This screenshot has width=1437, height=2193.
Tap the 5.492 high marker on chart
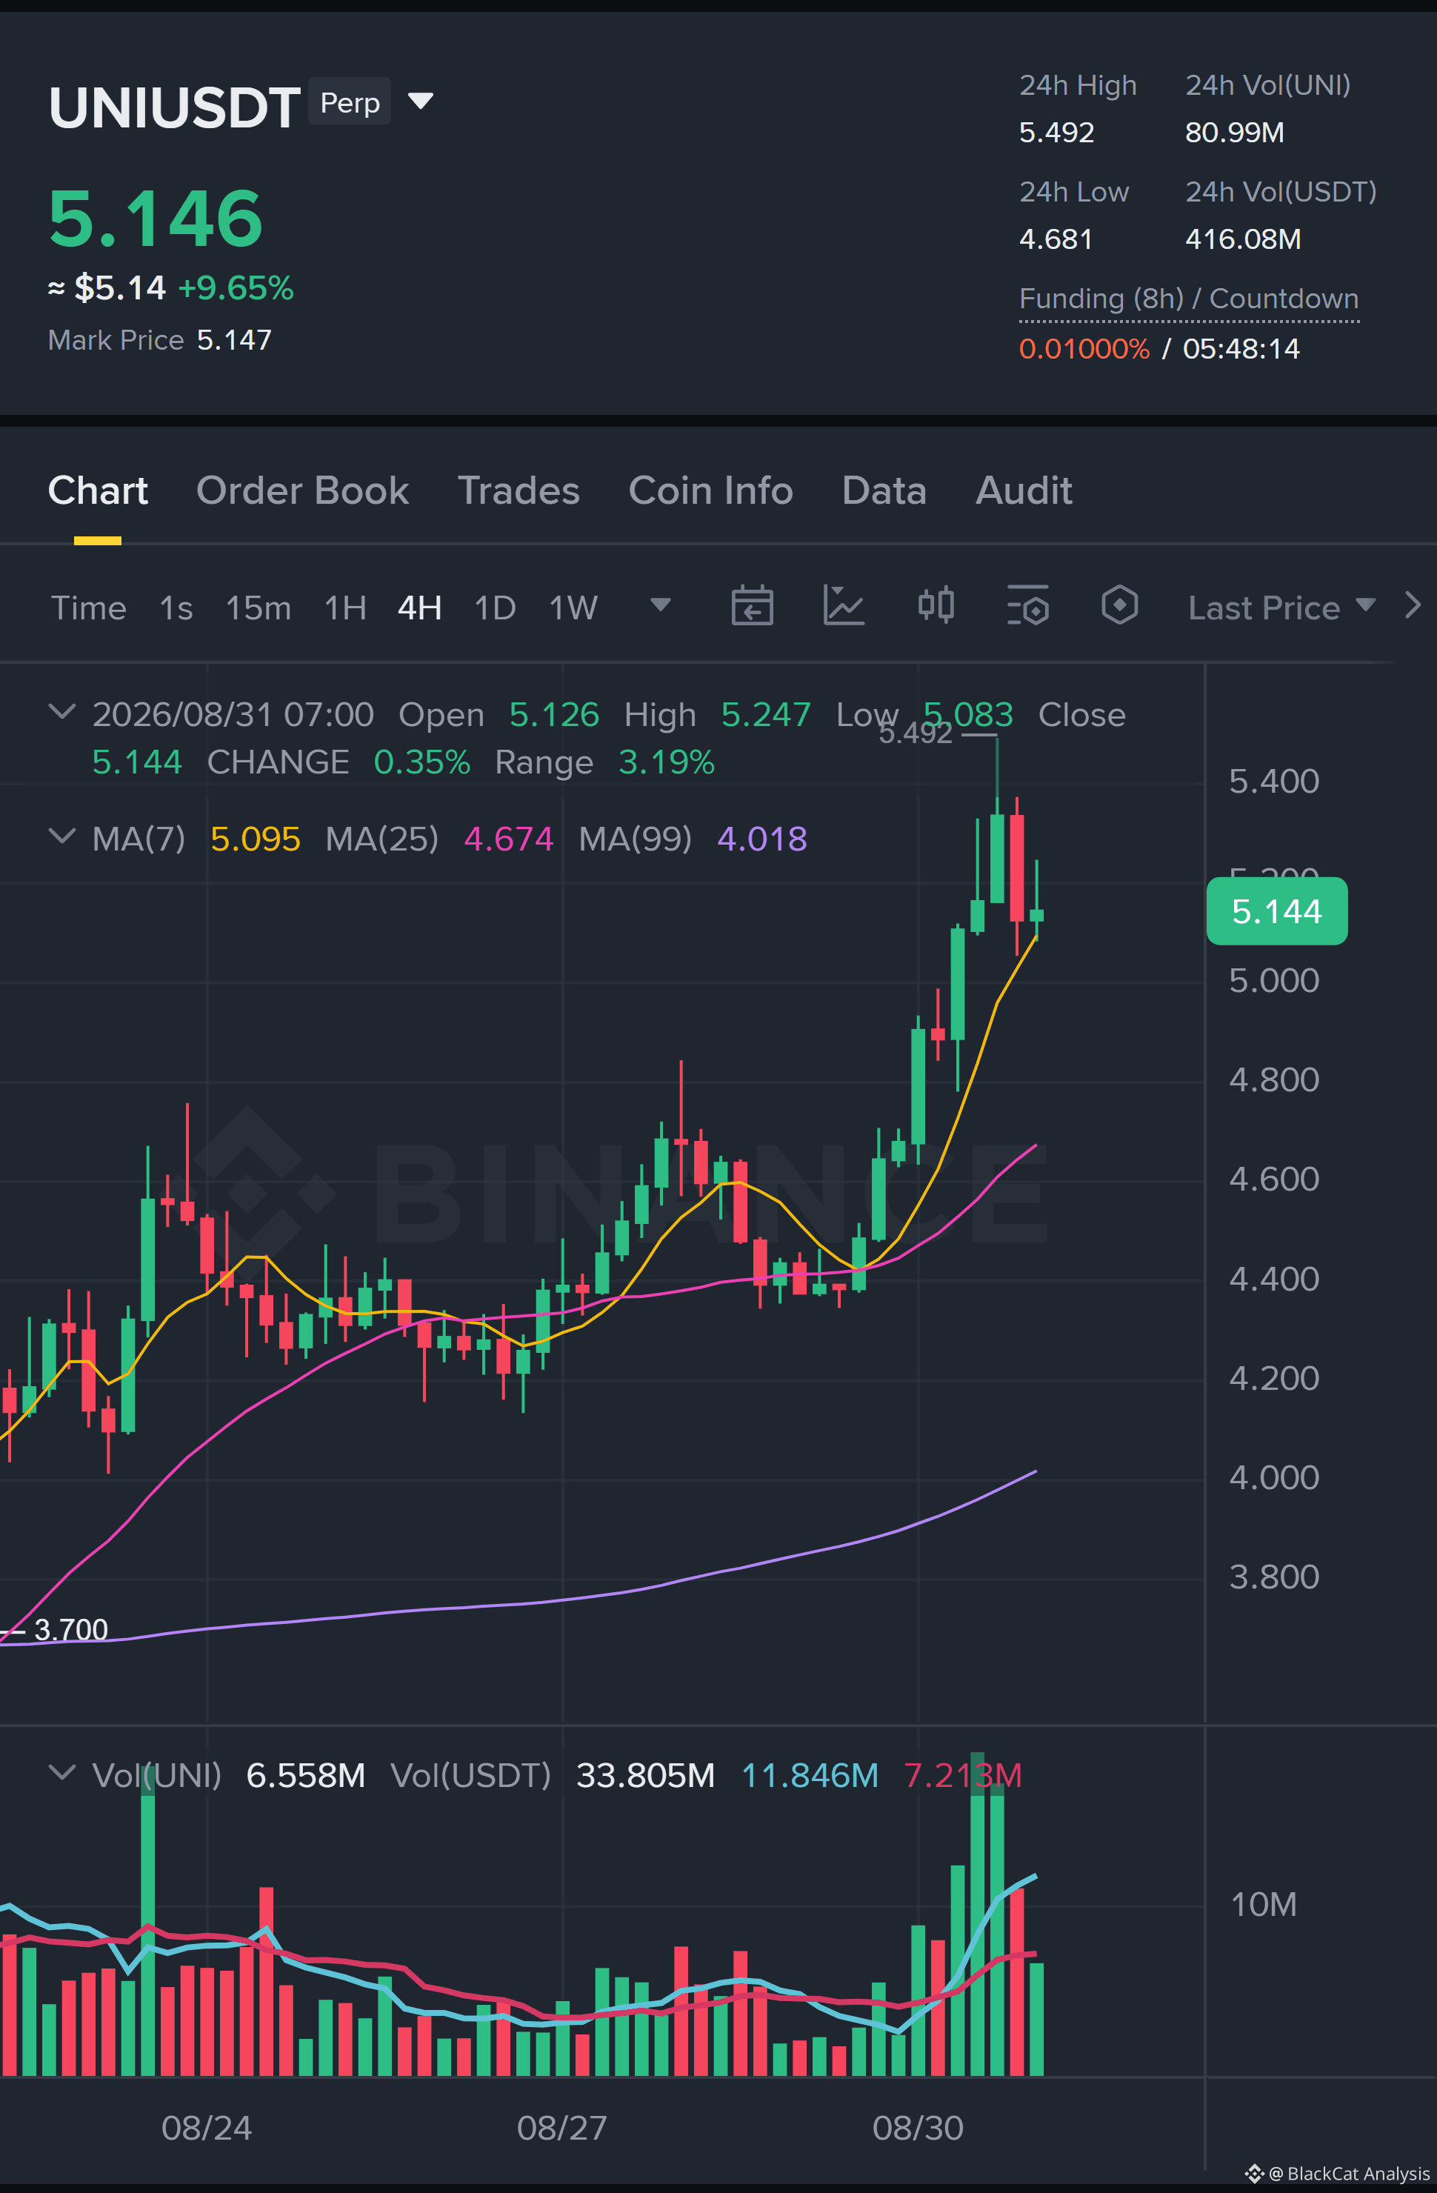(x=915, y=733)
